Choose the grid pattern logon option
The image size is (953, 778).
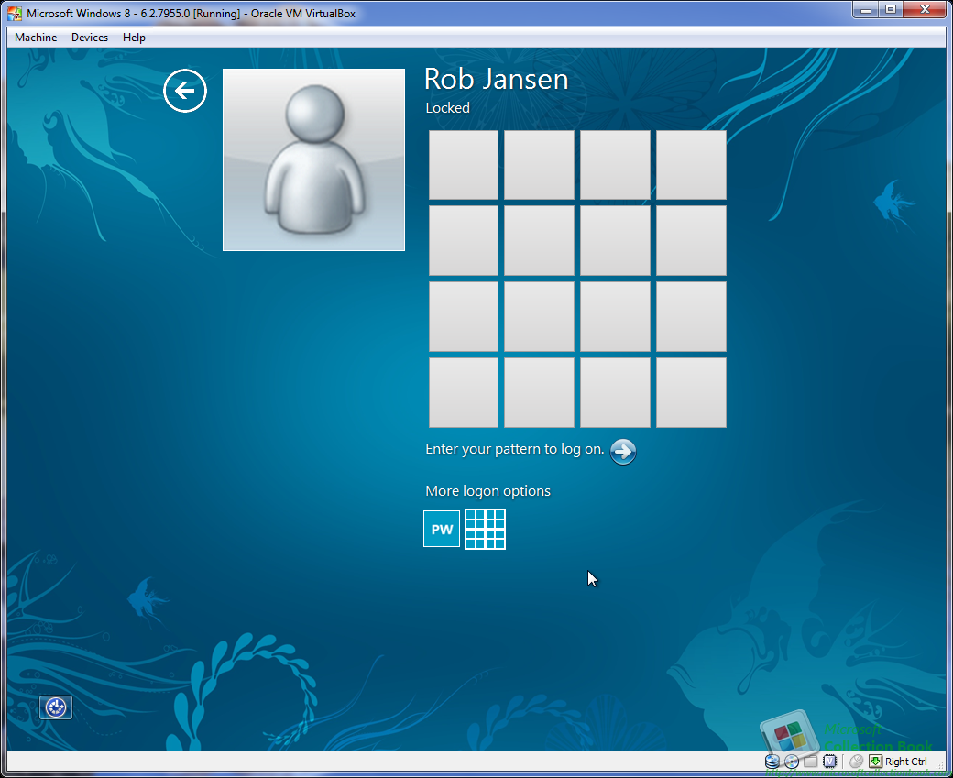pos(485,529)
